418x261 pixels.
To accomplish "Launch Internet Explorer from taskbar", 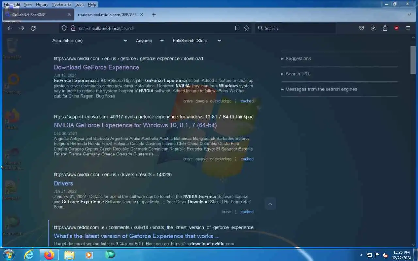I will coord(29,254).
